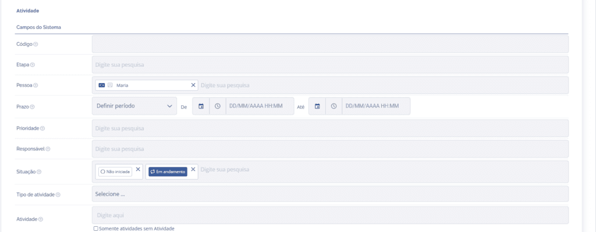Select the Em andamento status chip
The width and height of the screenshot is (596, 232).
coord(168,172)
